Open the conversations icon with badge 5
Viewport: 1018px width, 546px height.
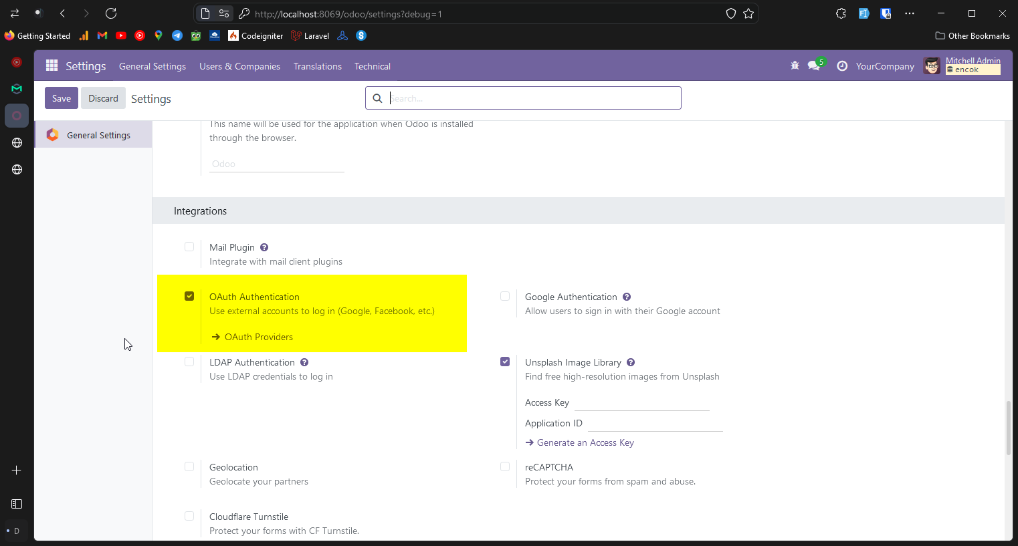point(815,65)
